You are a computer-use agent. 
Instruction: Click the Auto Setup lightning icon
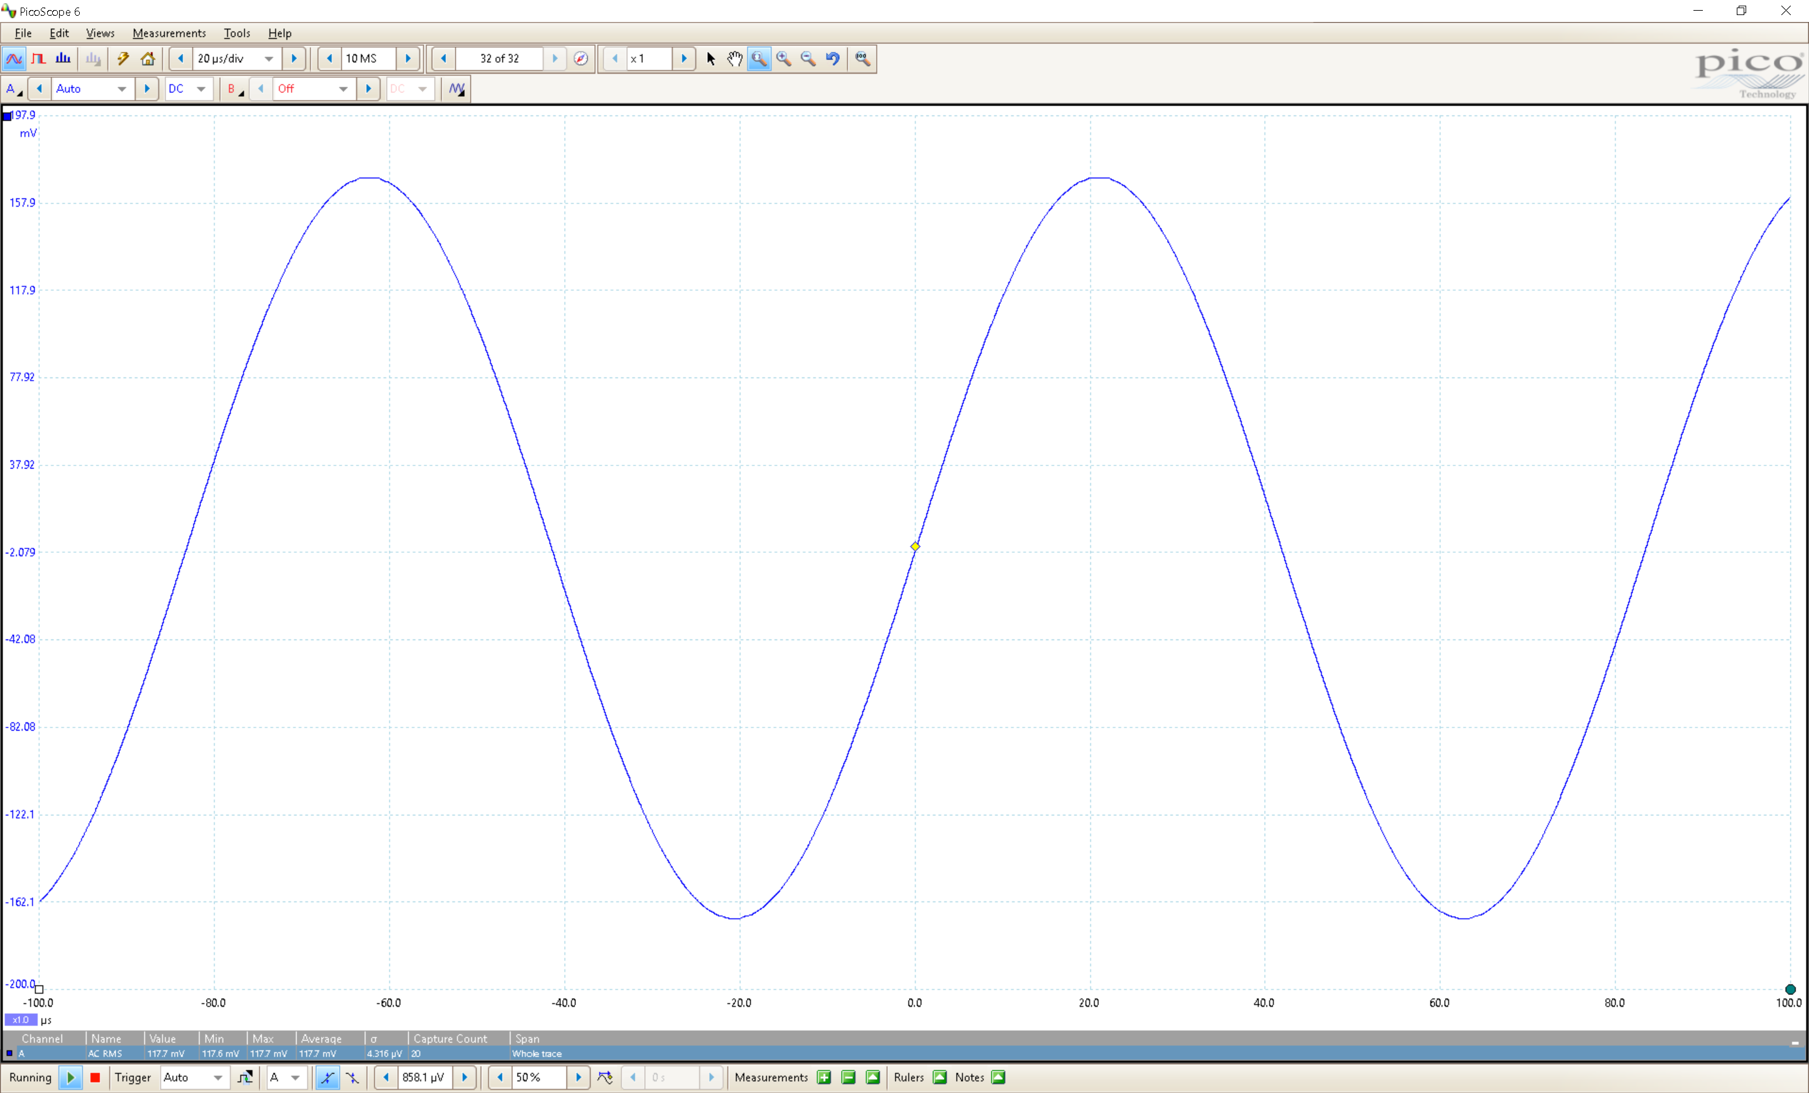coord(122,58)
